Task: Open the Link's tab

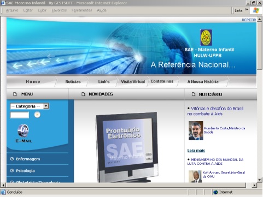Action: coord(104,81)
